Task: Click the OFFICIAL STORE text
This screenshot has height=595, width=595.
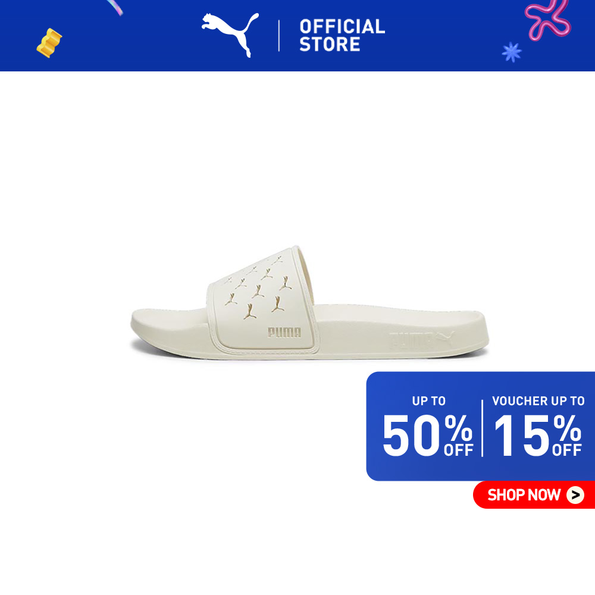Action: click(x=342, y=35)
